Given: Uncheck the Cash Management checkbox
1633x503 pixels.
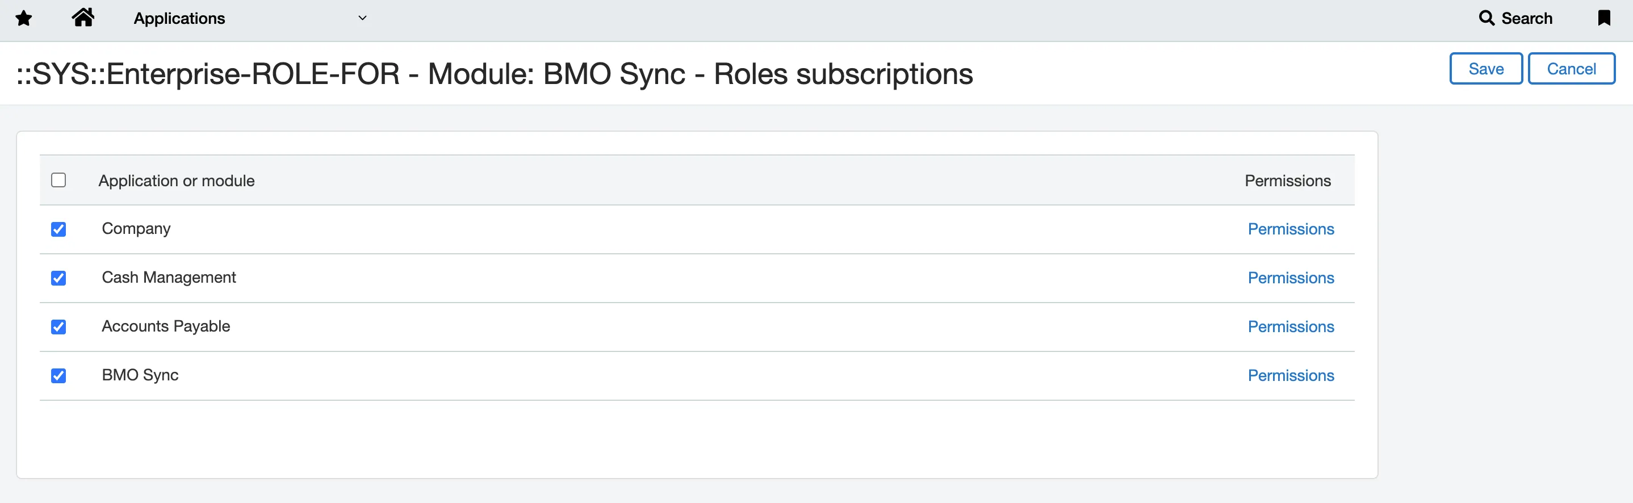Looking at the screenshot, I should 58,278.
